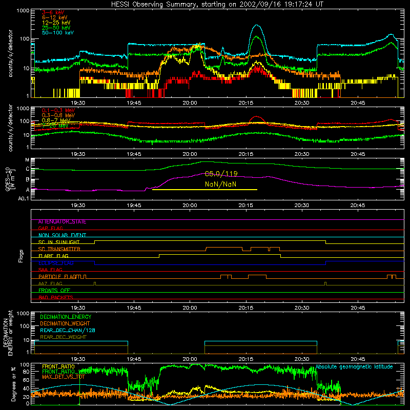This screenshot has height=410, width=410.
Task: Select the 25-50 keV legend label
Action: click(56, 28)
